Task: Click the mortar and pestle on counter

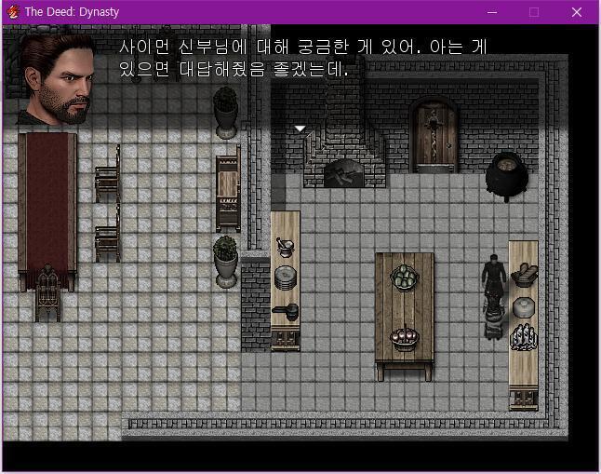Action: (x=286, y=248)
